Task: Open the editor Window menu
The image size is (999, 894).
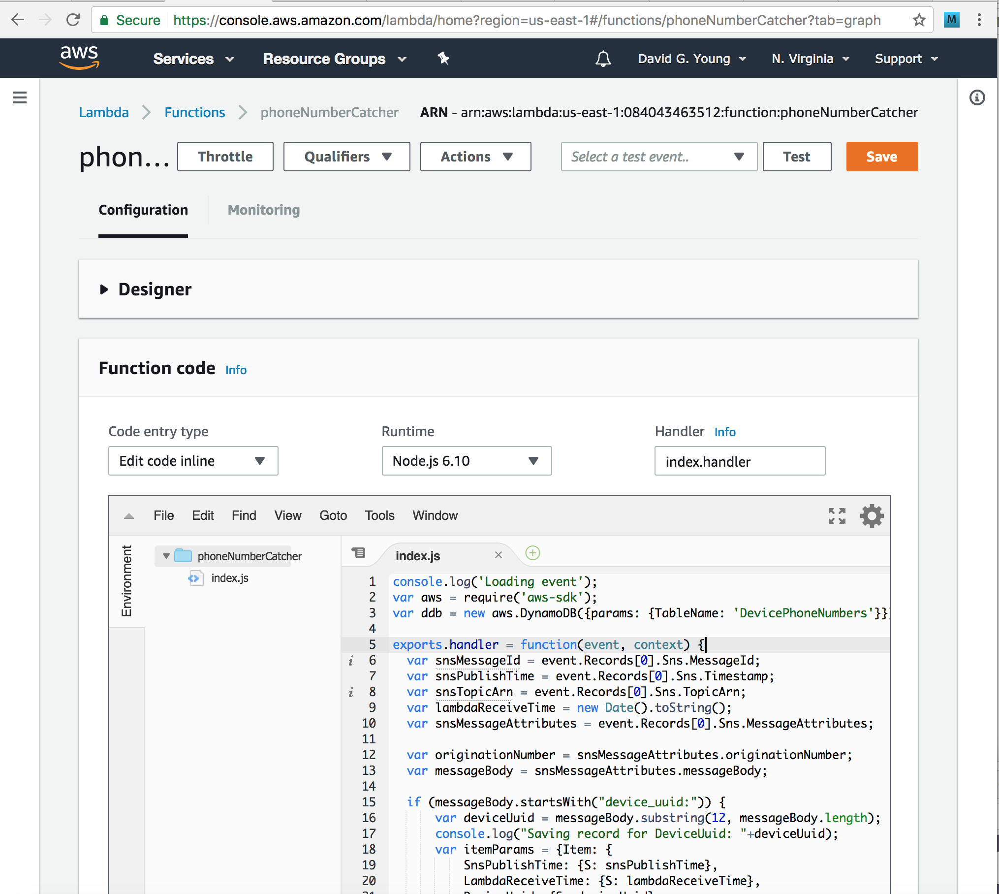Action: click(x=435, y=515)
